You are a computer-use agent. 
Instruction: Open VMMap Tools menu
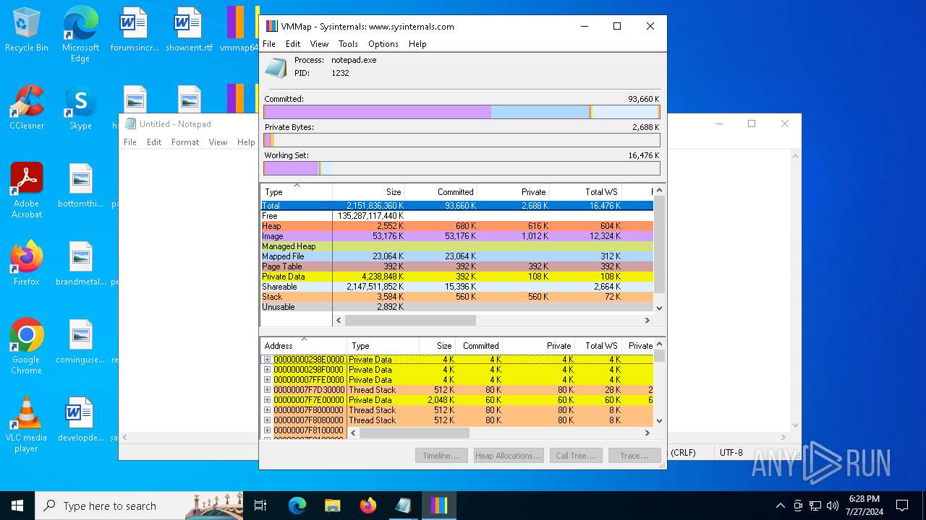click(348, 44)
